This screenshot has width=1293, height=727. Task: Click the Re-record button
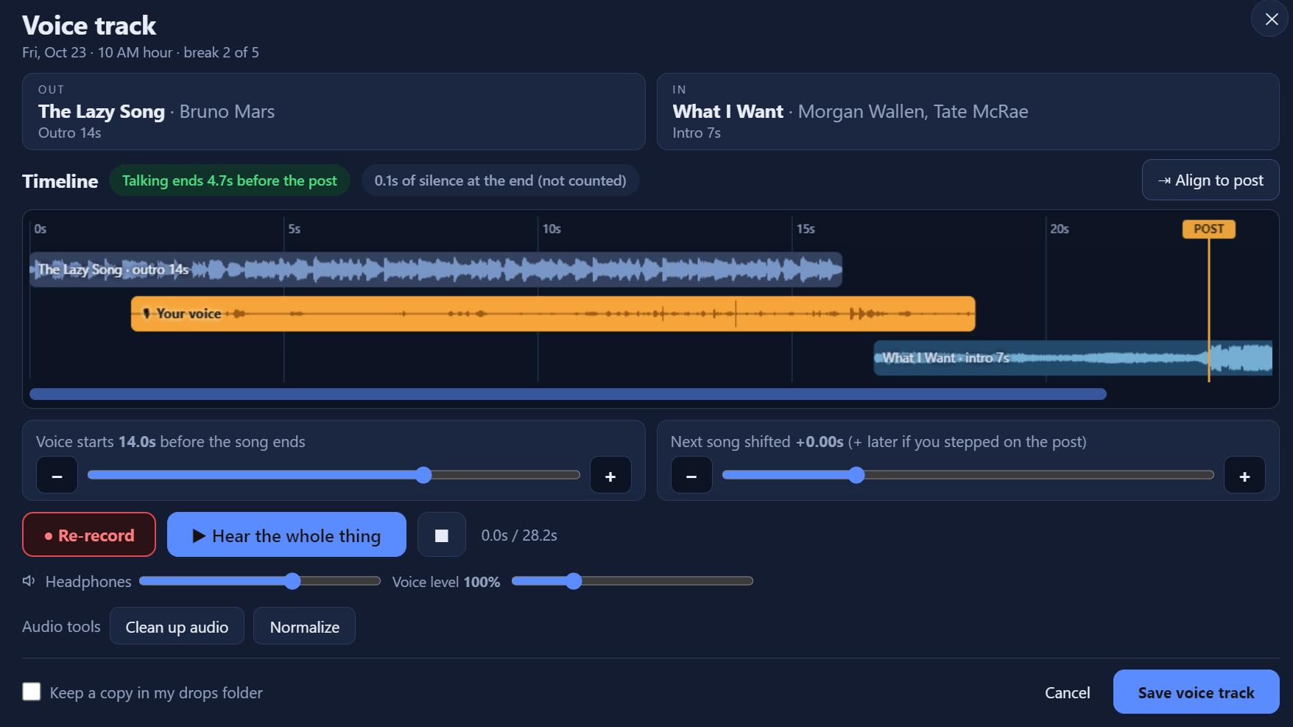(x=89, y=535)
